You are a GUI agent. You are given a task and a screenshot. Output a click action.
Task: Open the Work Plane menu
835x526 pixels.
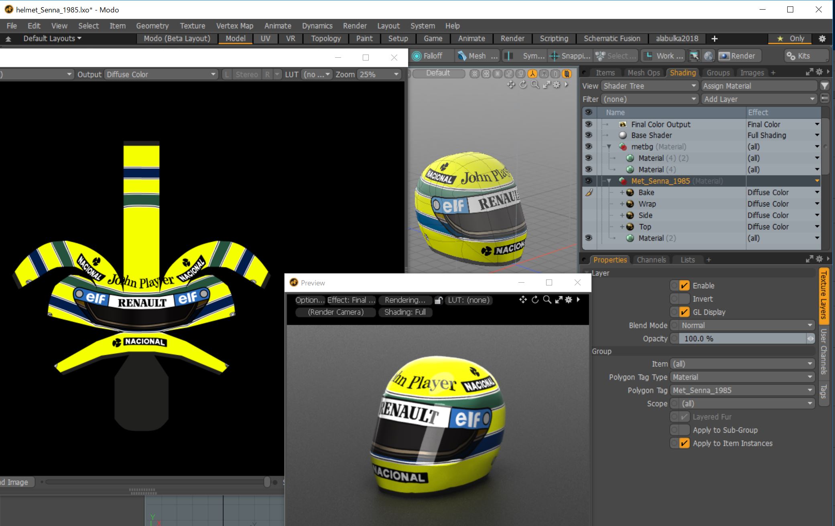point(663,56)
